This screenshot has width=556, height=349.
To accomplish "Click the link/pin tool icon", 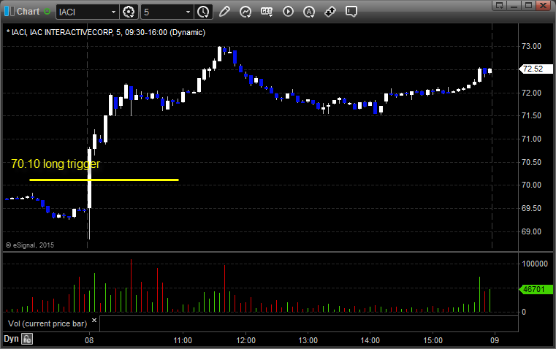I will point(330,12).
